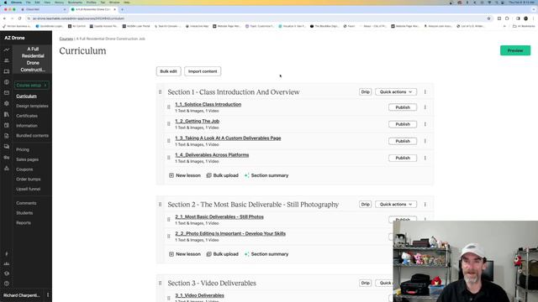Open Quick actions dropdown for Section 1
Screen dimensions: 538x302
[396, 91]
